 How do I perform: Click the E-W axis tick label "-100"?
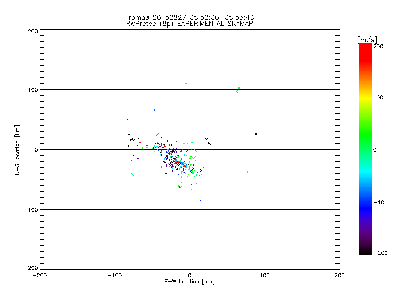pos(115,275)
